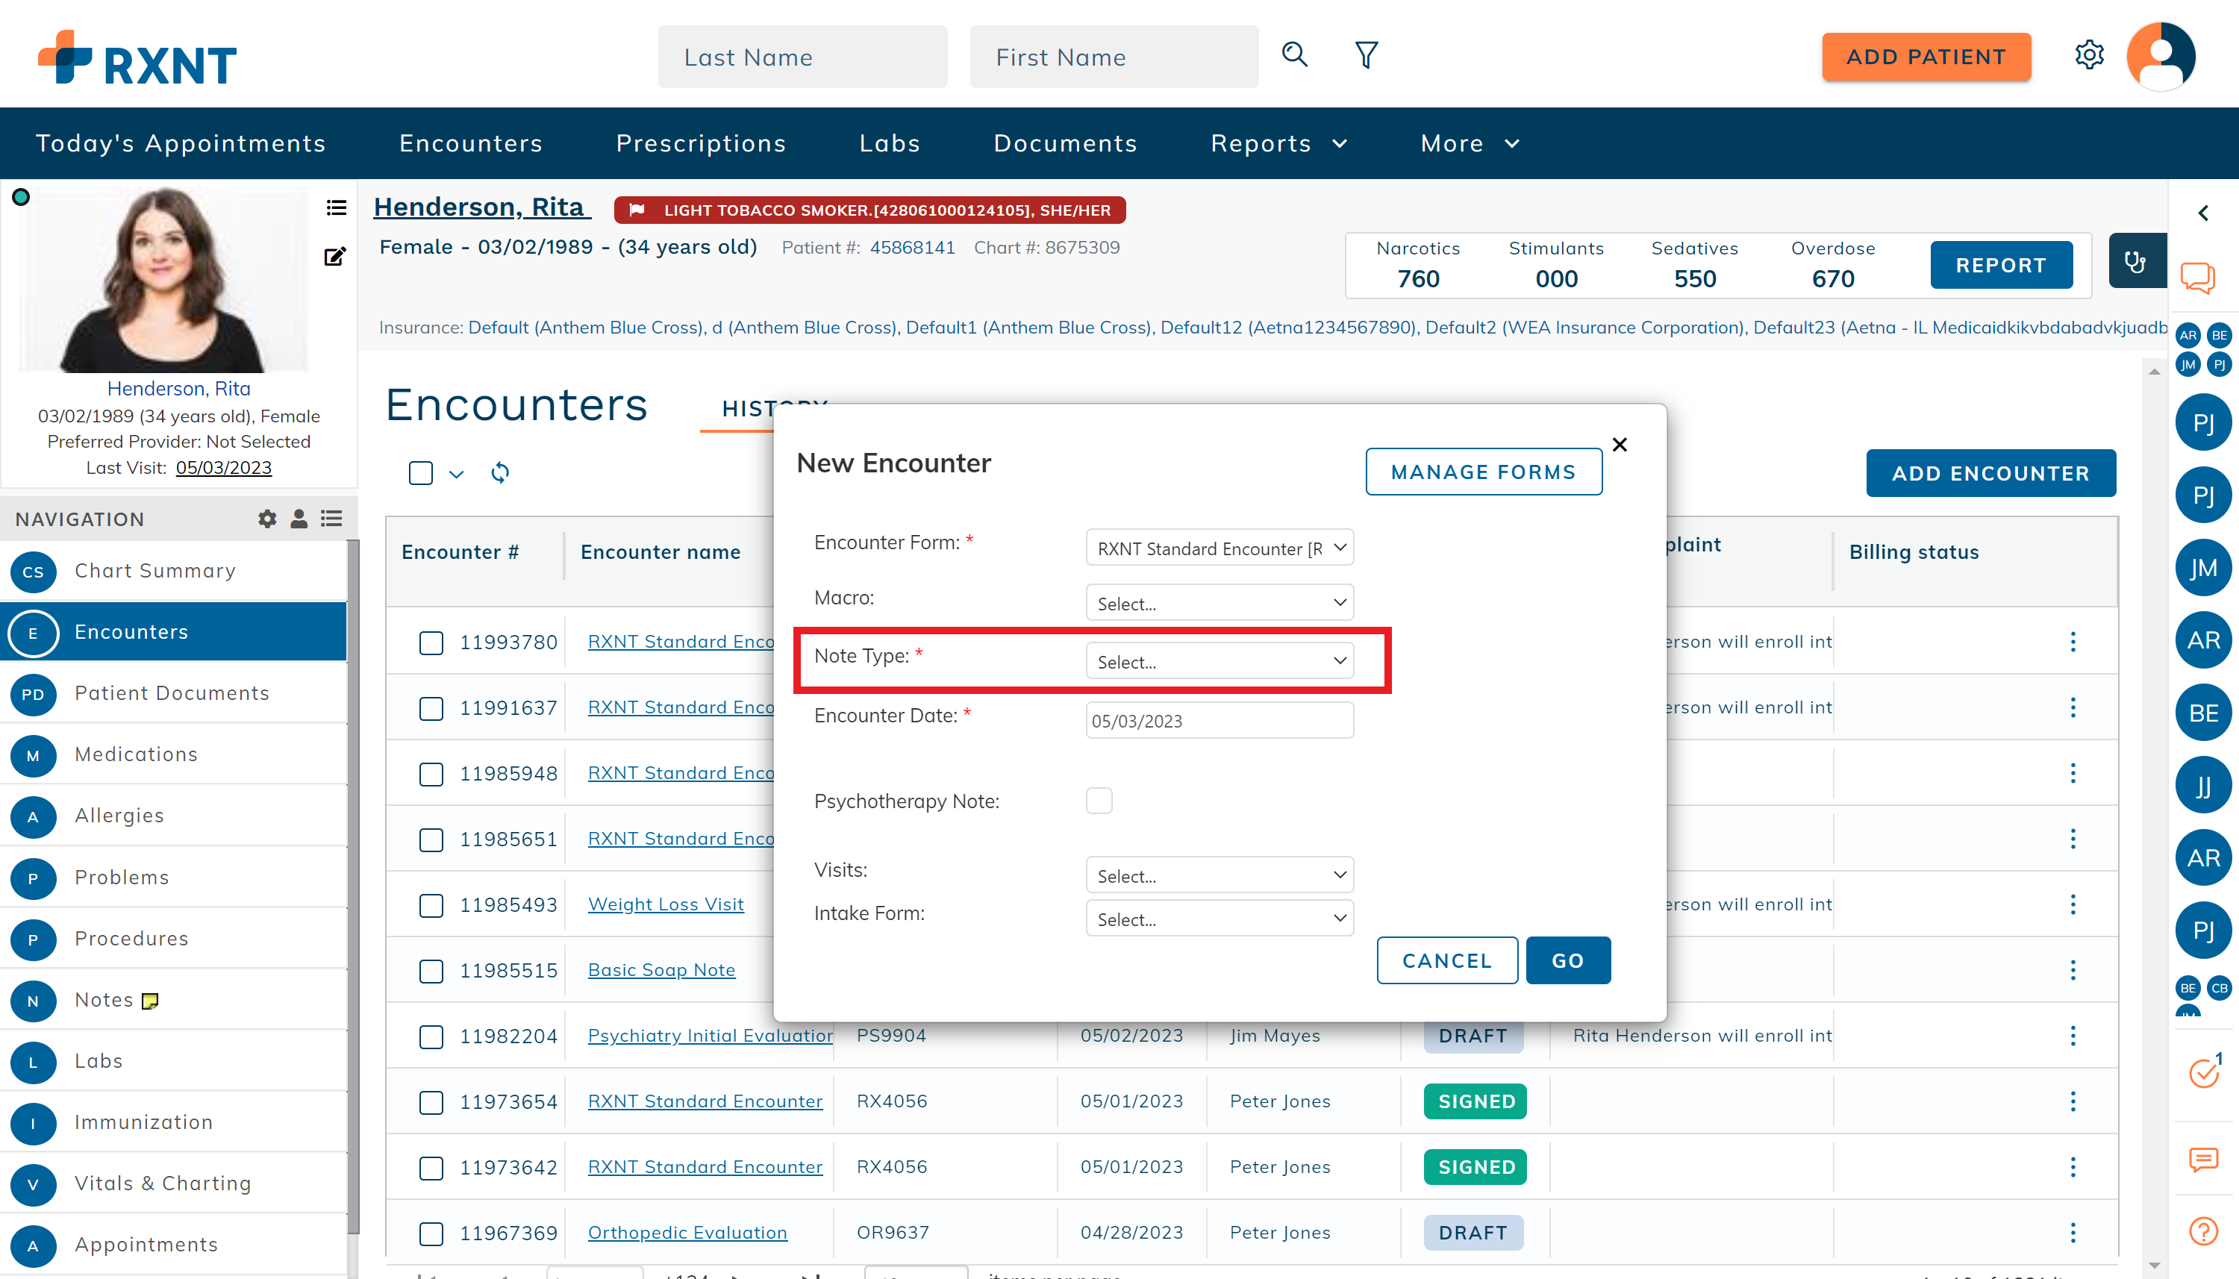Click the JJ provider avatar

pyautogui.click(x=2203, y=785)
